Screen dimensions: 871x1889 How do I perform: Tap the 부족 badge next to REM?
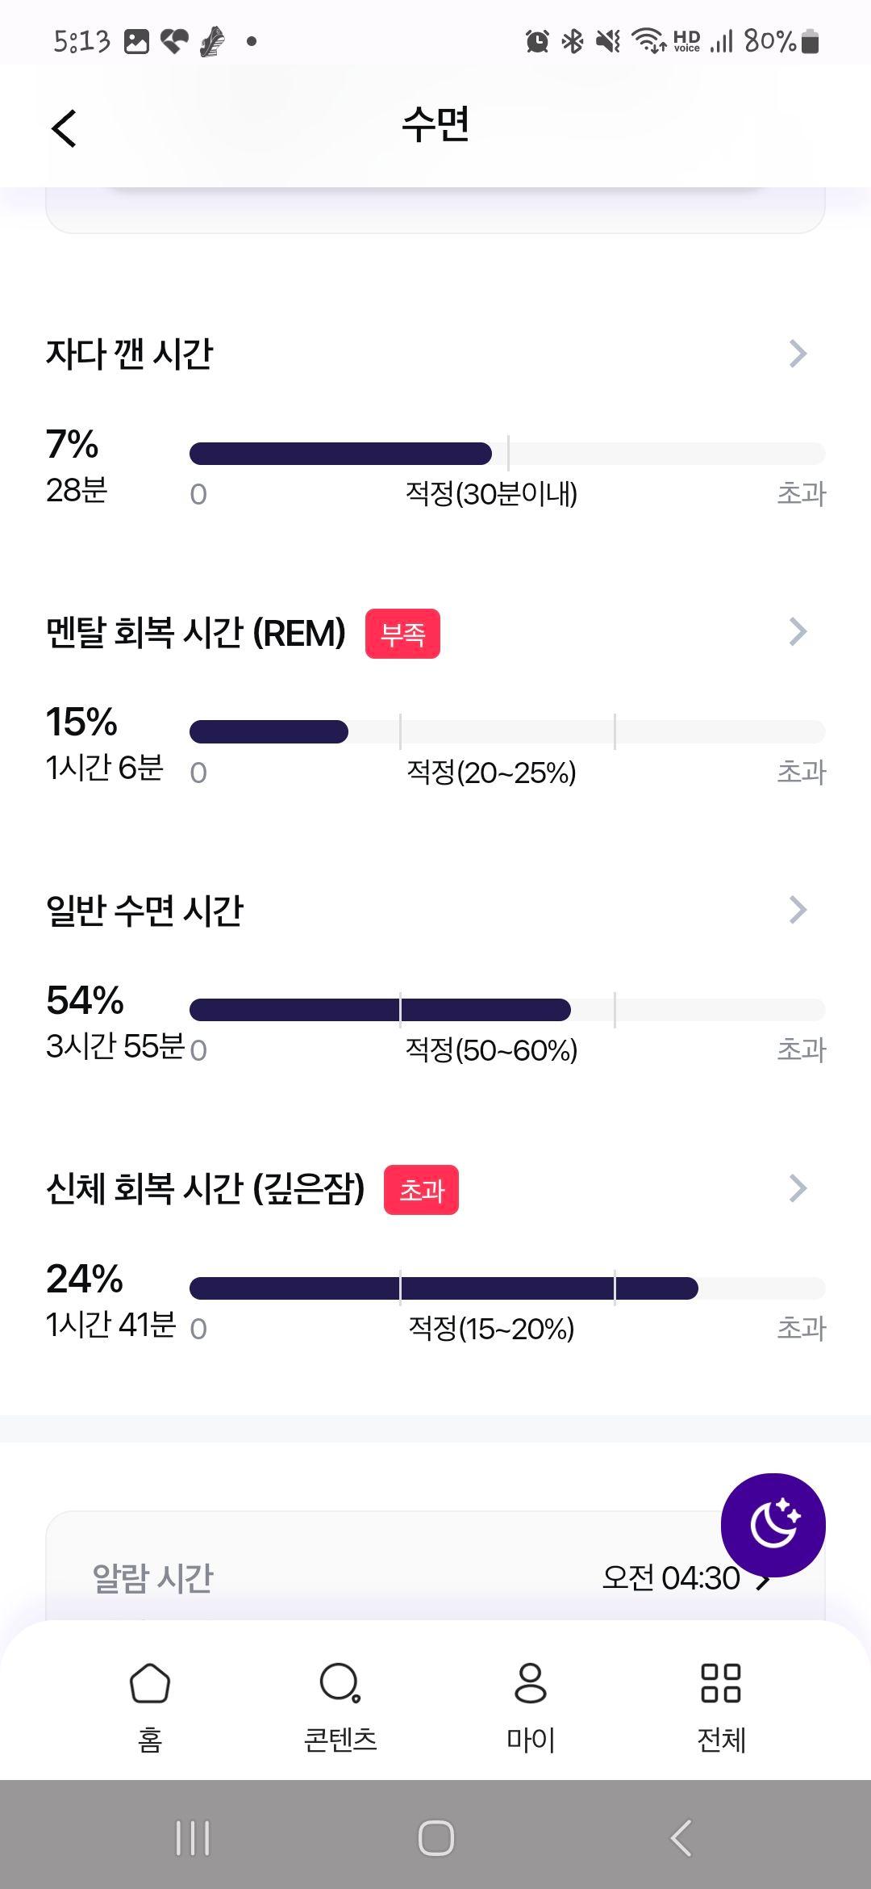[x=402, y=634]
